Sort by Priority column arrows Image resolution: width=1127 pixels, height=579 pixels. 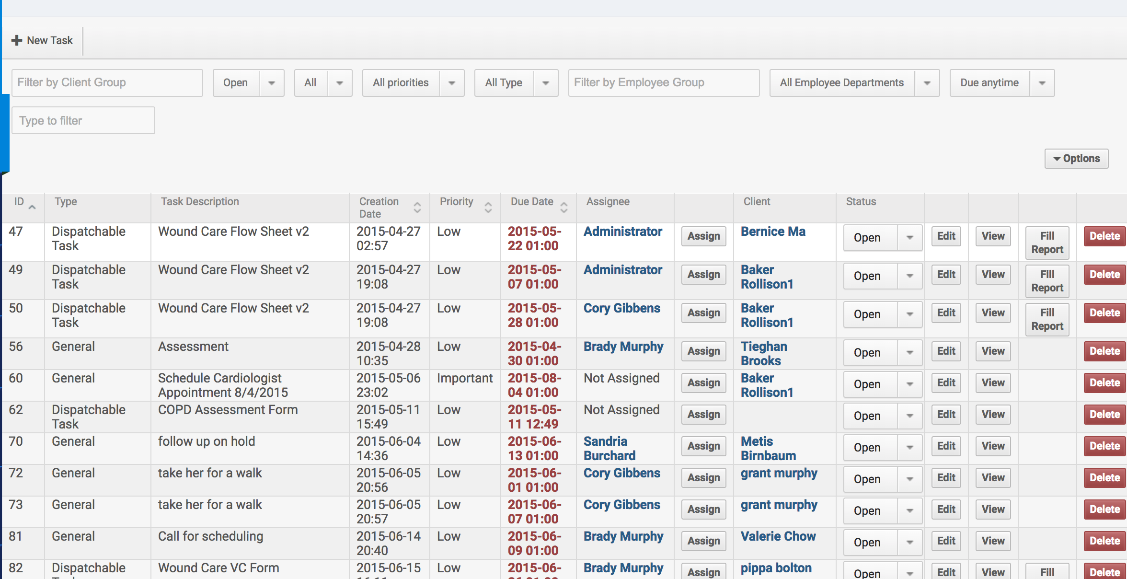coord(488,207)
